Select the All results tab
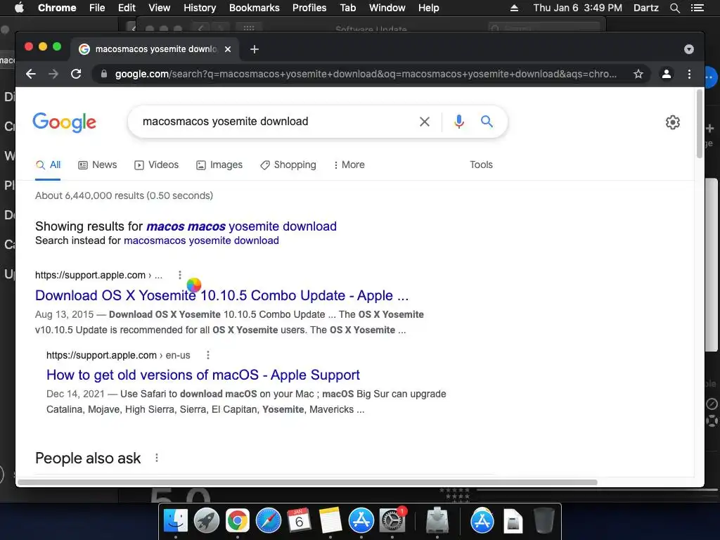Viewport: 720px width, 540px height. (x=48, y=165)
